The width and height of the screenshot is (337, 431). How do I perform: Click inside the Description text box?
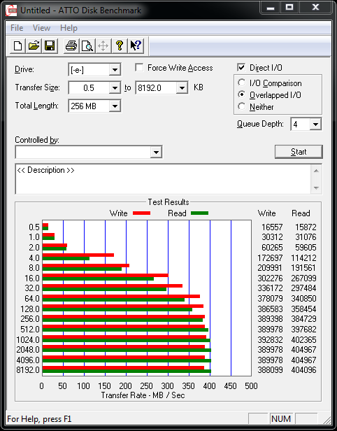click(164, 179)
